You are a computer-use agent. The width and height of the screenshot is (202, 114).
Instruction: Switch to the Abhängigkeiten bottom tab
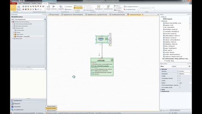(175, 110)
